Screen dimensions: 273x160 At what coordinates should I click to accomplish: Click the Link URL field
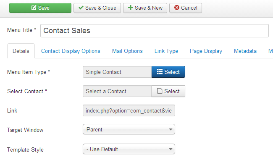[x=129, y=110]
